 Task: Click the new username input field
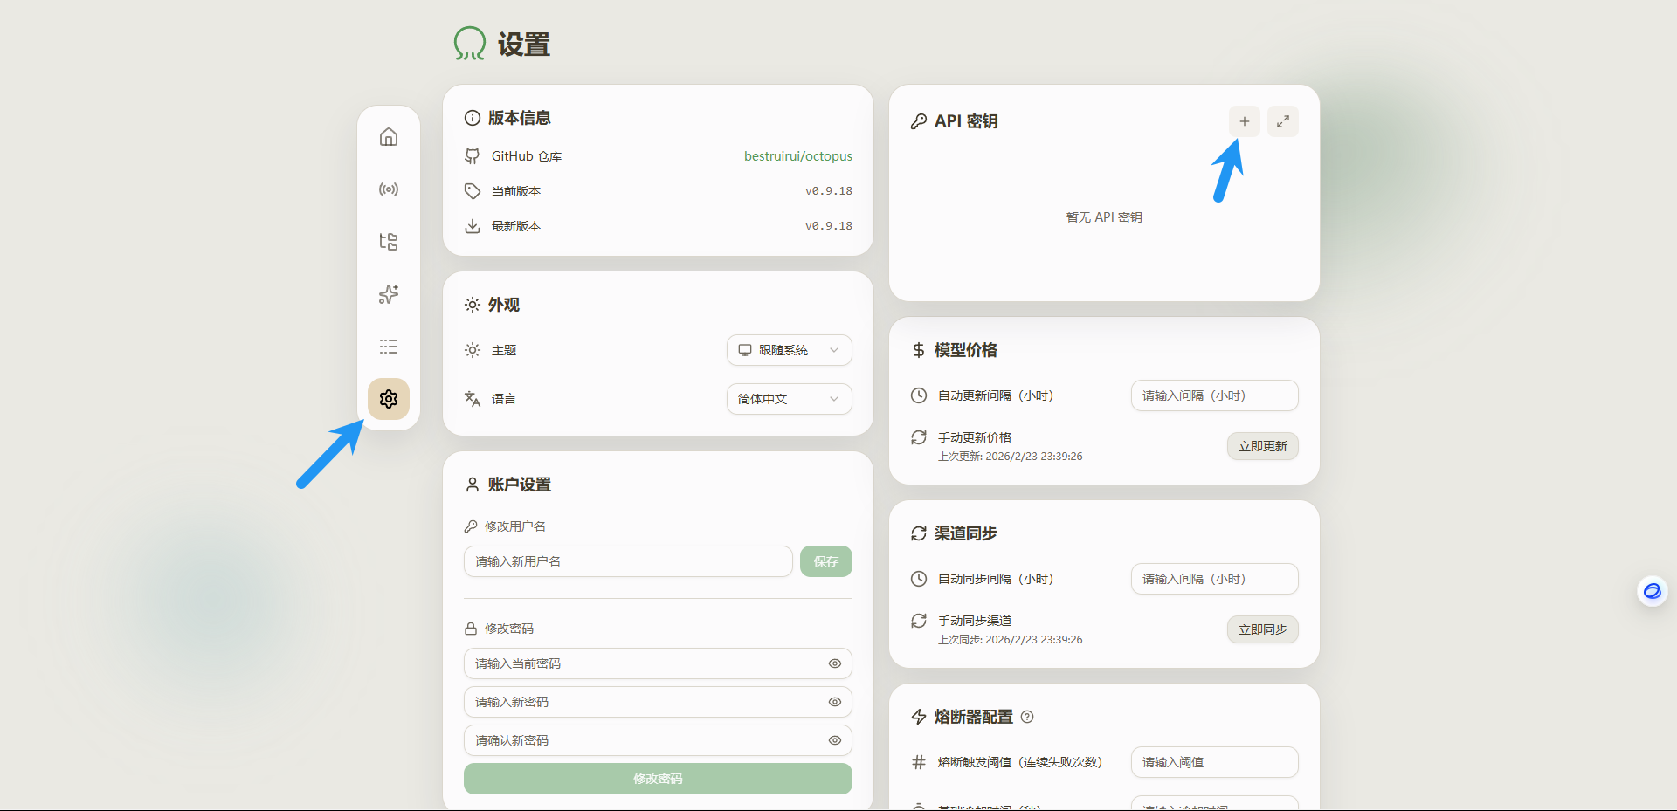click(x=628, y=561)
